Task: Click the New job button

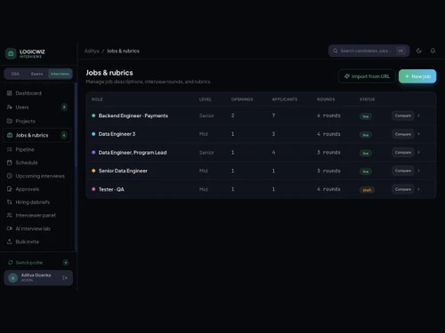Action: [417, 76]
